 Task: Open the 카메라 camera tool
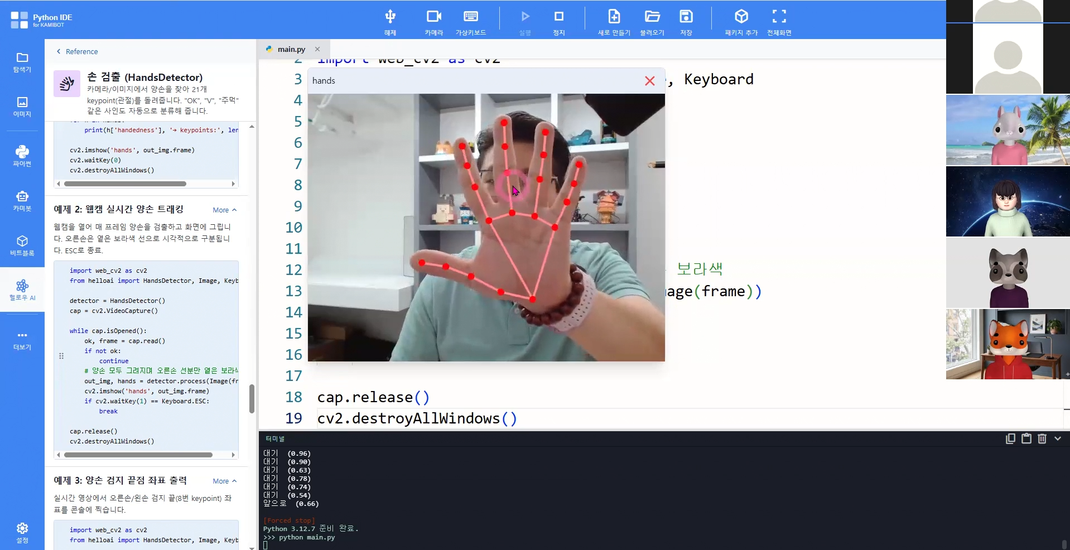pyautogui.click(x=433, y=22)
